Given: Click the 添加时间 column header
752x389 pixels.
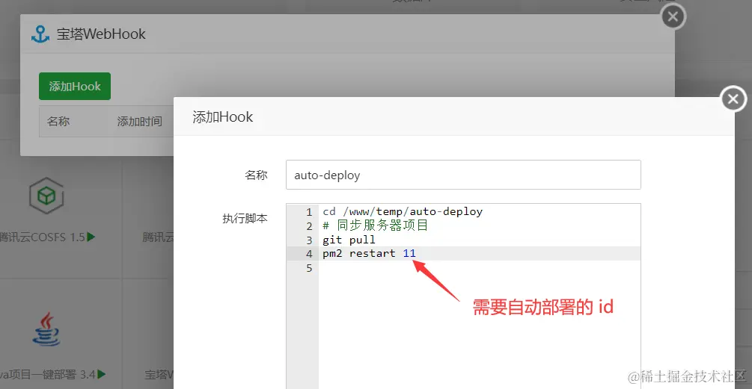Looking at the screenshot, I should click(139, 122).
